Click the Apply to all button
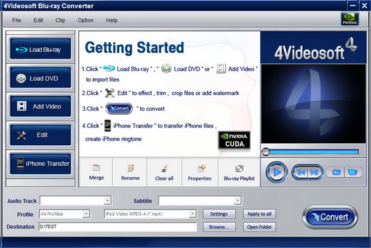 pos(259,214)
